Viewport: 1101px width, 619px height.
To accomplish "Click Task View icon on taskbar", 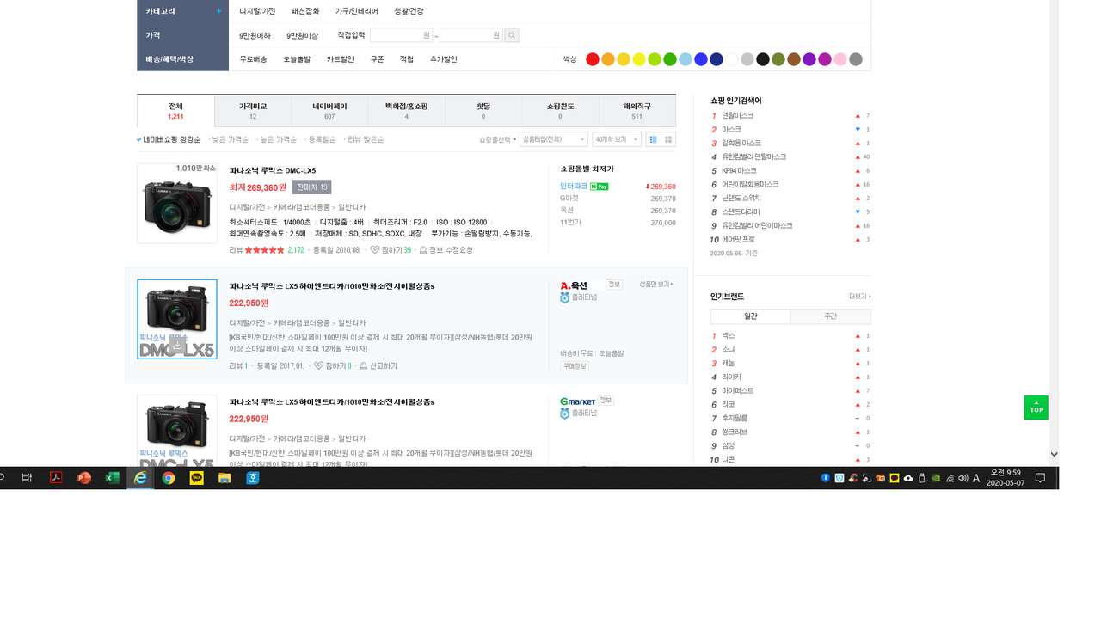I will [27, 478].
